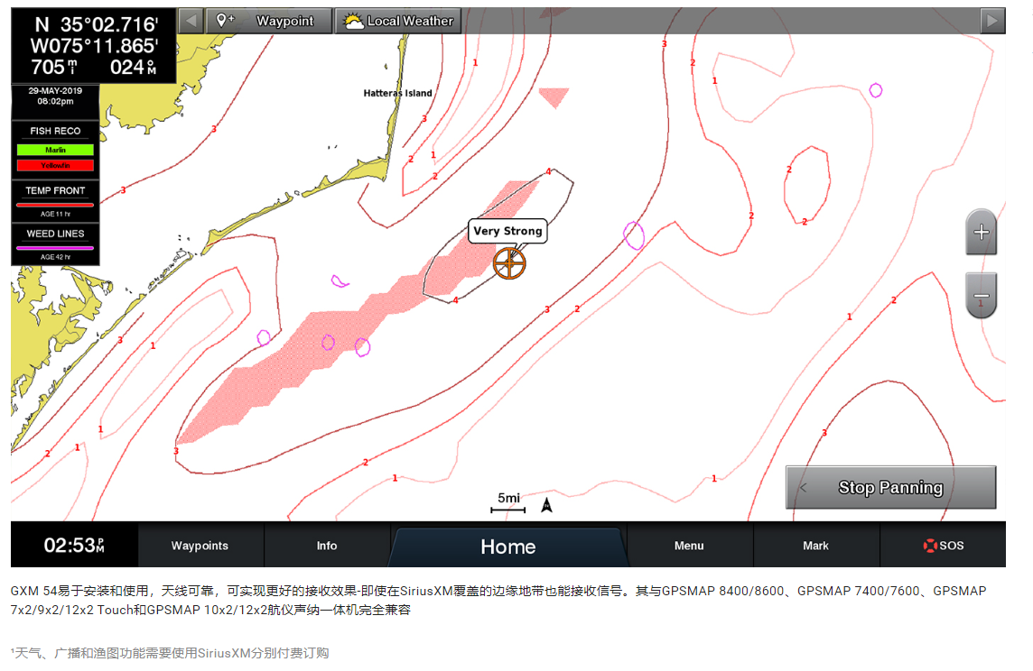
Task: Open the Local Weather panel
Action: pyautogui.click(x=398, y=21)
